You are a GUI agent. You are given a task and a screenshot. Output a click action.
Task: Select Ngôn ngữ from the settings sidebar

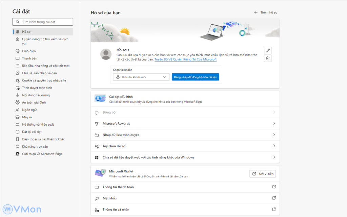(x=29, y=110)
